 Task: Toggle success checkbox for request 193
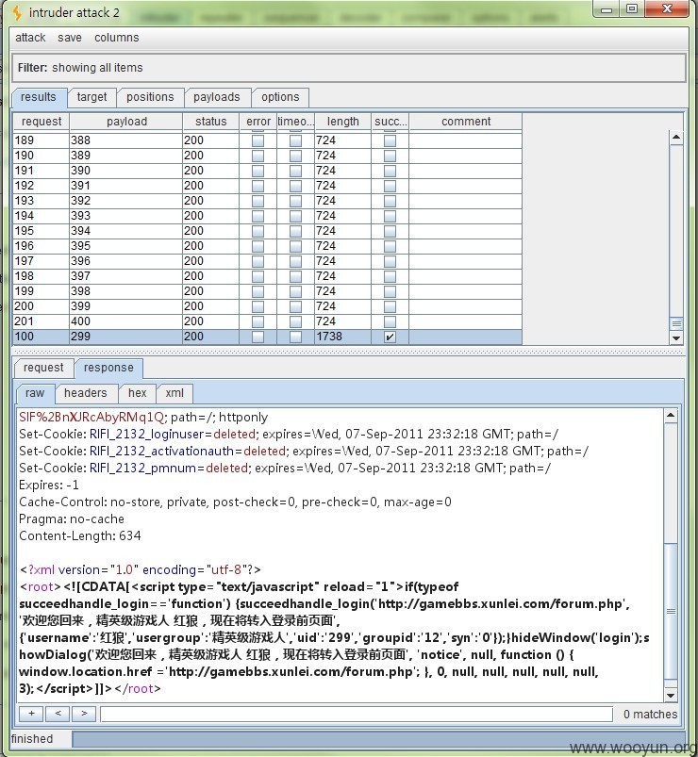(x=390, y=201)
